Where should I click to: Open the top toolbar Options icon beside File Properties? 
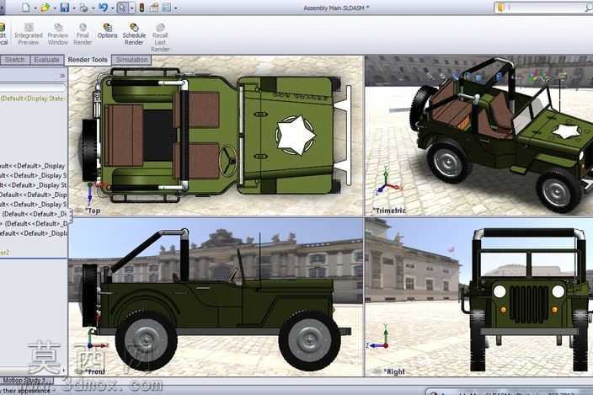(x=167, y=8)
